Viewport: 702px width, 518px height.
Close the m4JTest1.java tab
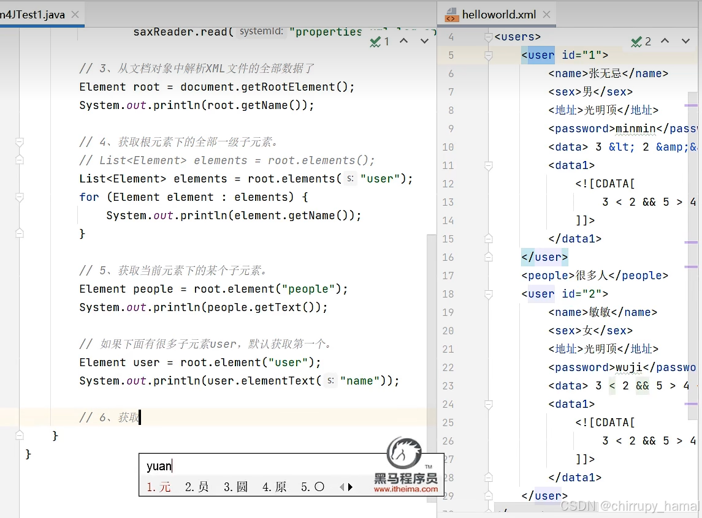tap(75, 15)
